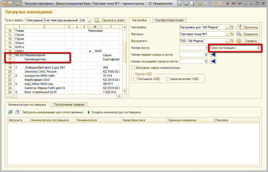The width and height of the screenshot is (268, 172).
Task: Click the 'Прочитать файл' button
Action: [110, 20]
